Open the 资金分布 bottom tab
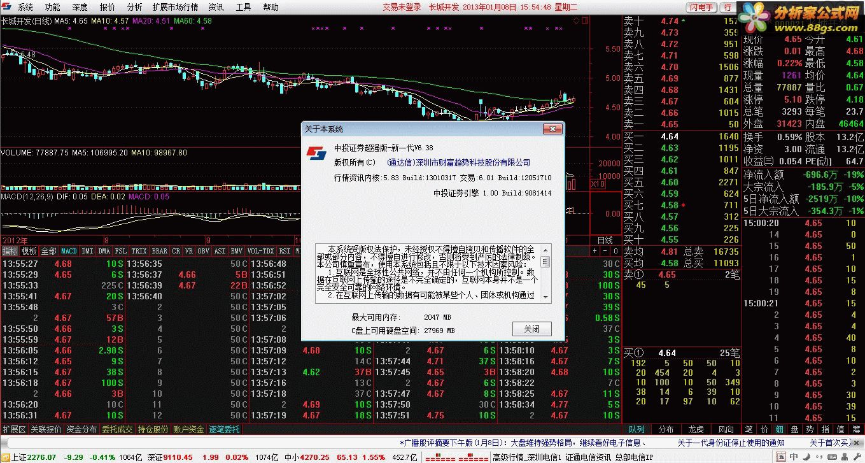 tap(81, 430)
